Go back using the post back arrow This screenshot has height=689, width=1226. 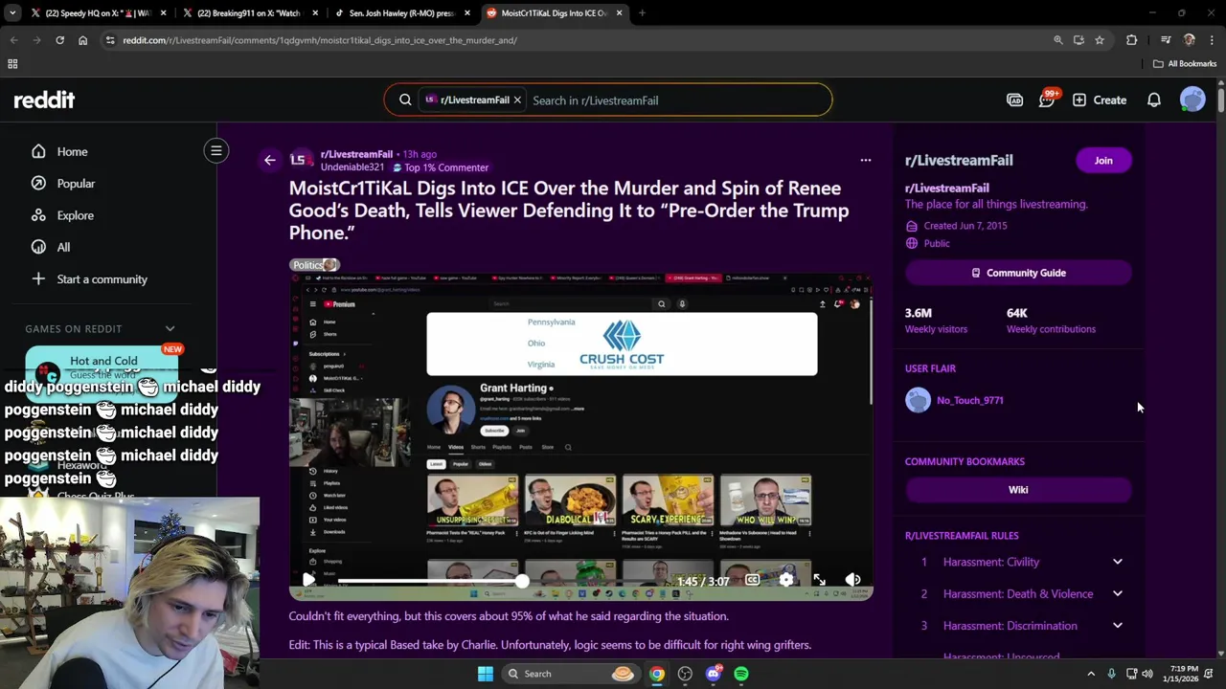270,160
